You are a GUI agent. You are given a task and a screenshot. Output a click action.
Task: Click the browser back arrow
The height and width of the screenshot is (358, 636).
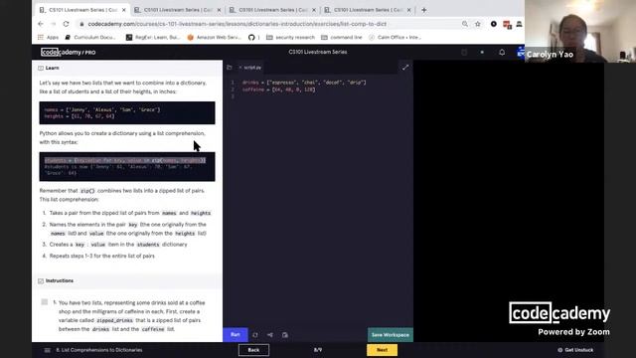pos(41,24)
